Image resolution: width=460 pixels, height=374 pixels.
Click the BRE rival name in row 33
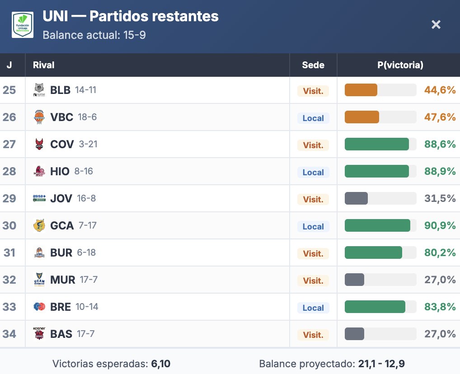click(61, 307)
